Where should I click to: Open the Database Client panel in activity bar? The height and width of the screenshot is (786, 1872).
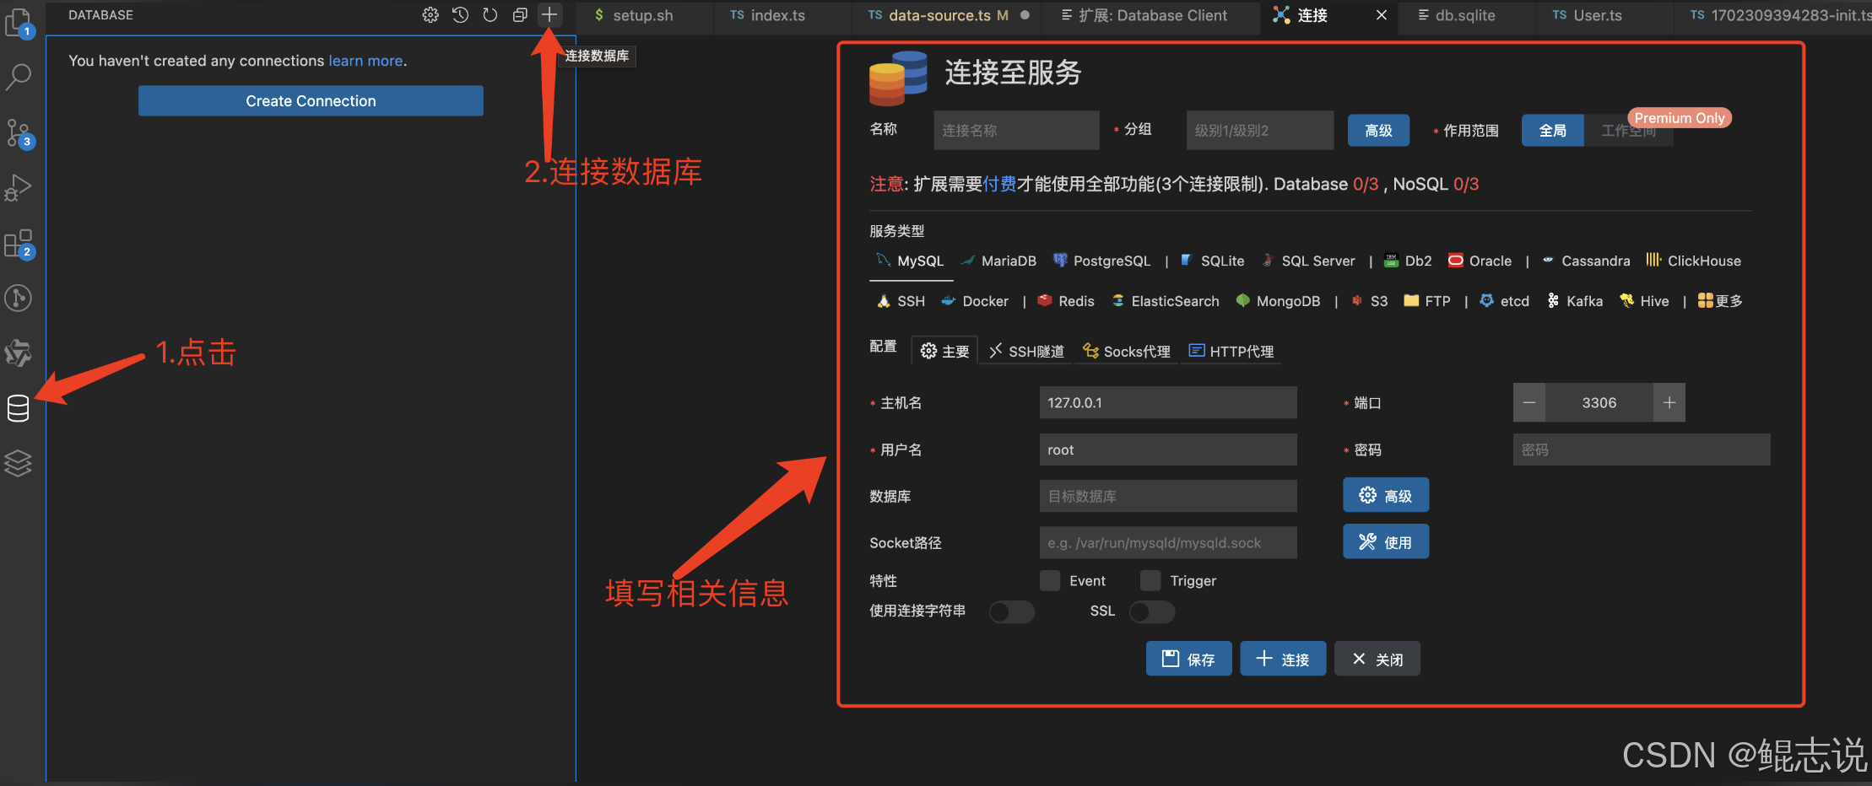pyautogui.click(x=18, y=408)
